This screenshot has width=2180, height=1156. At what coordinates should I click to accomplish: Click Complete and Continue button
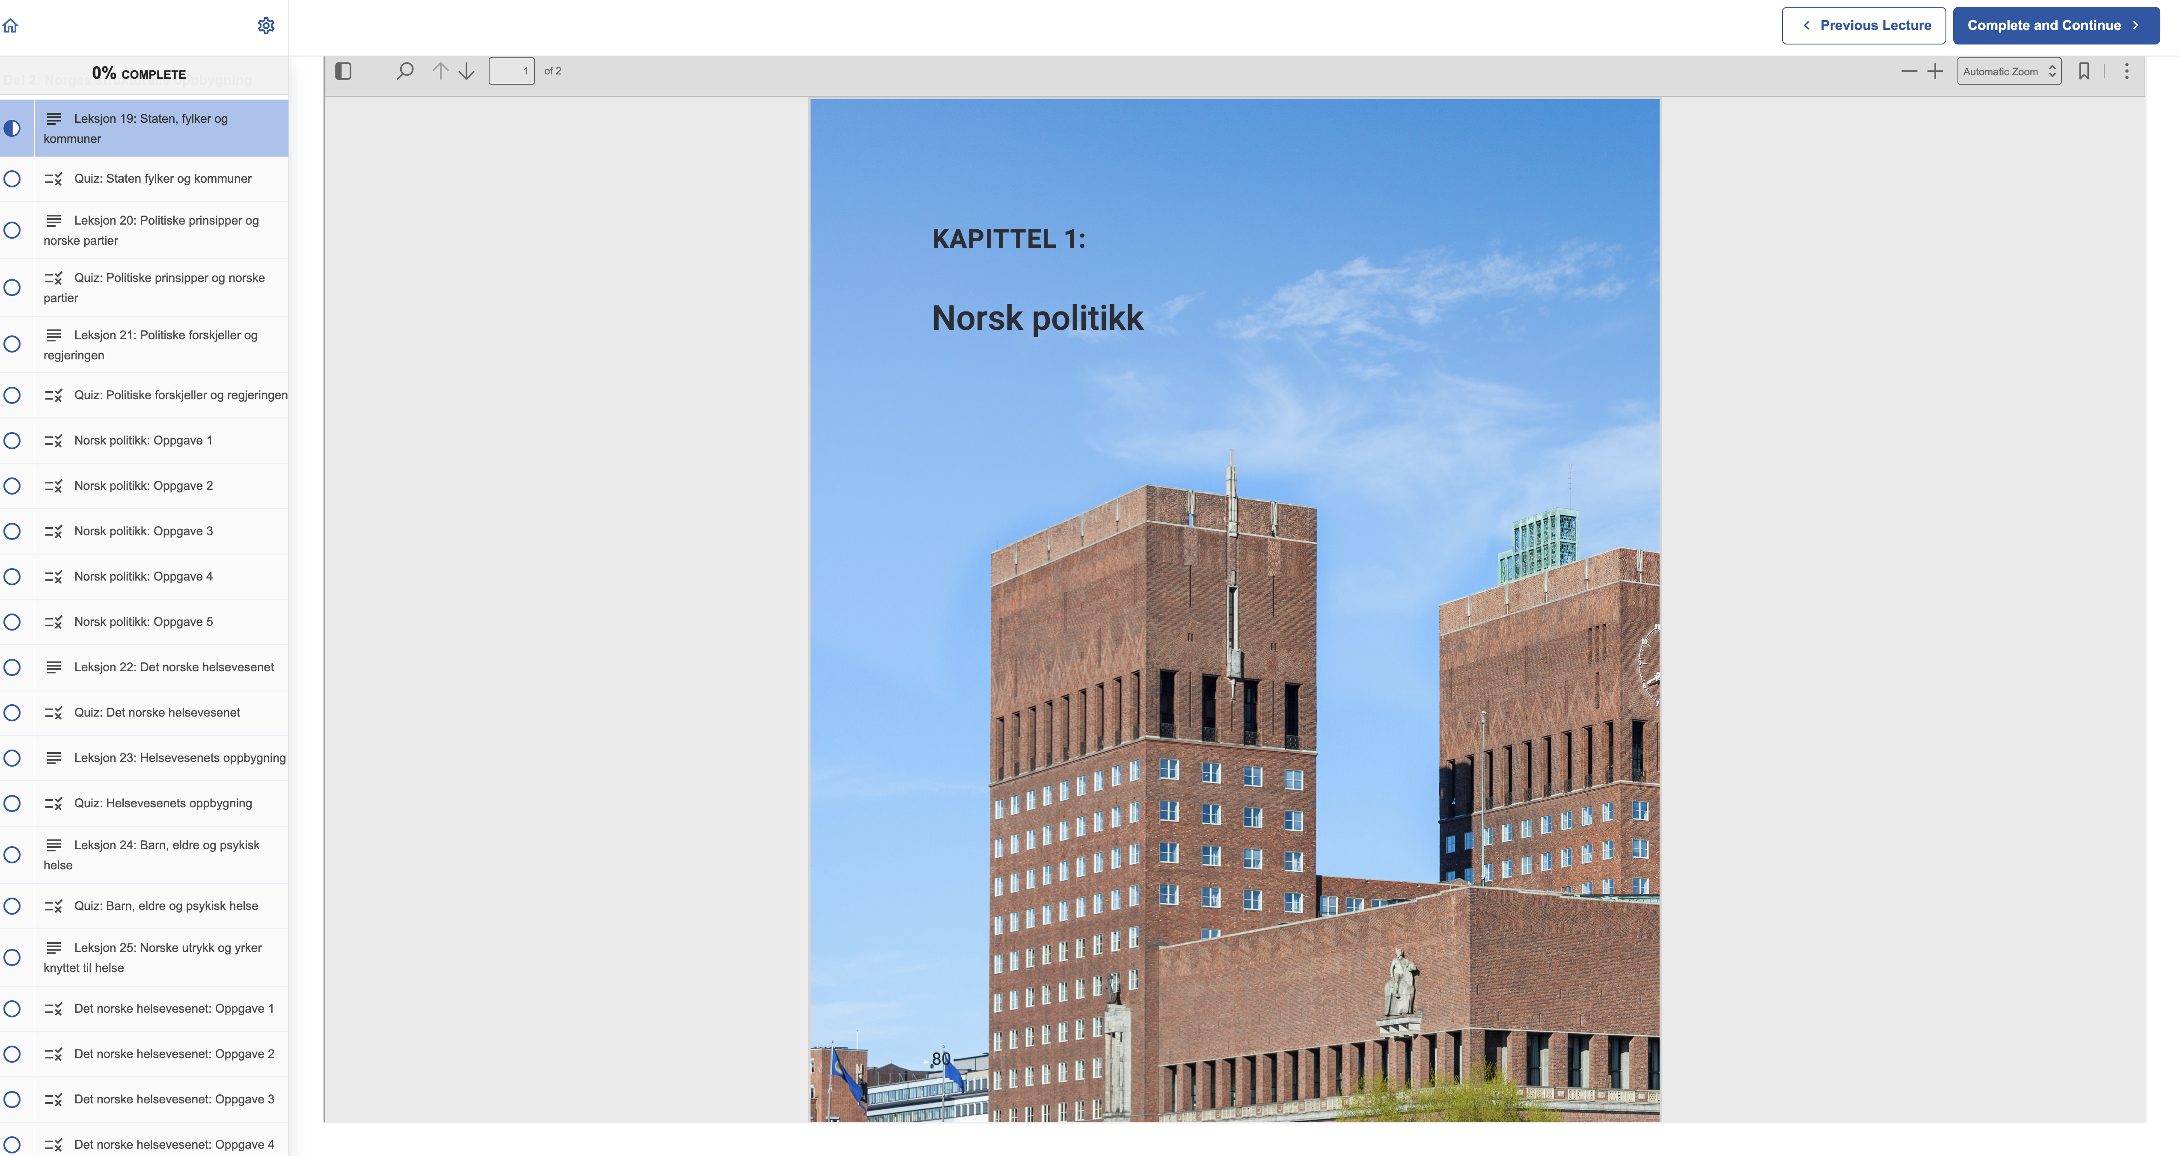[x=2056, y=25]
